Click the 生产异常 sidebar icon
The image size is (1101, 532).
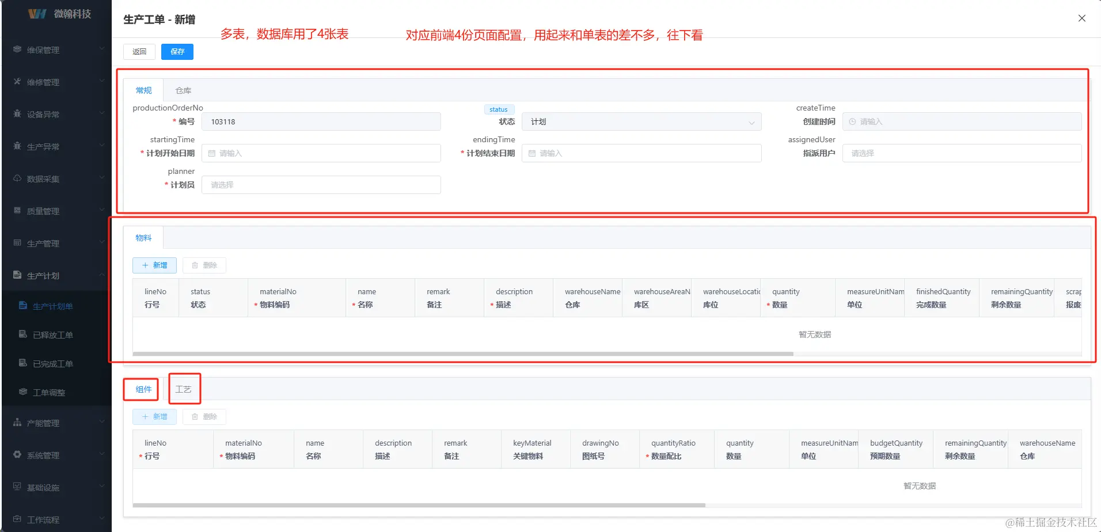tap(17, 146)
